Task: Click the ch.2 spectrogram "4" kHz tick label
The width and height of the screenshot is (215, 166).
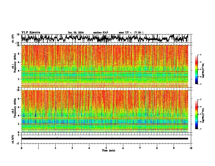Action: (x=19, y=116)
